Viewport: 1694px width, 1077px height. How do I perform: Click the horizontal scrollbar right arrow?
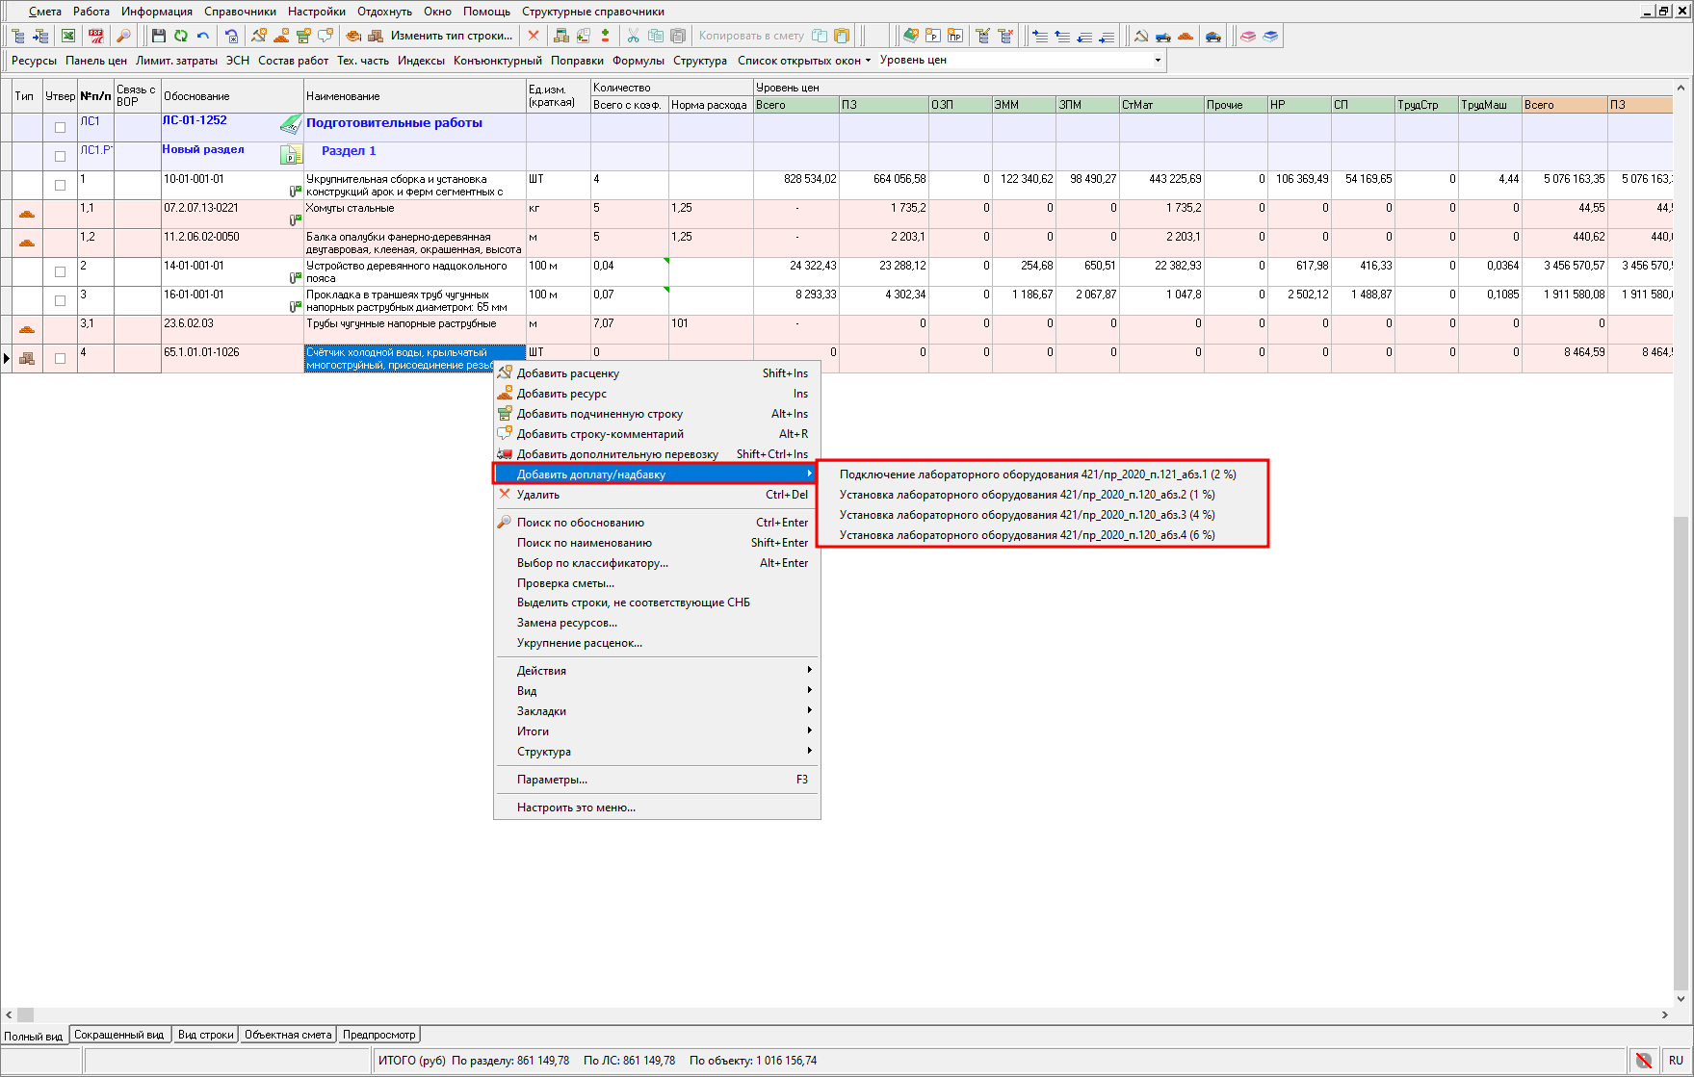coord(1665,1014)
